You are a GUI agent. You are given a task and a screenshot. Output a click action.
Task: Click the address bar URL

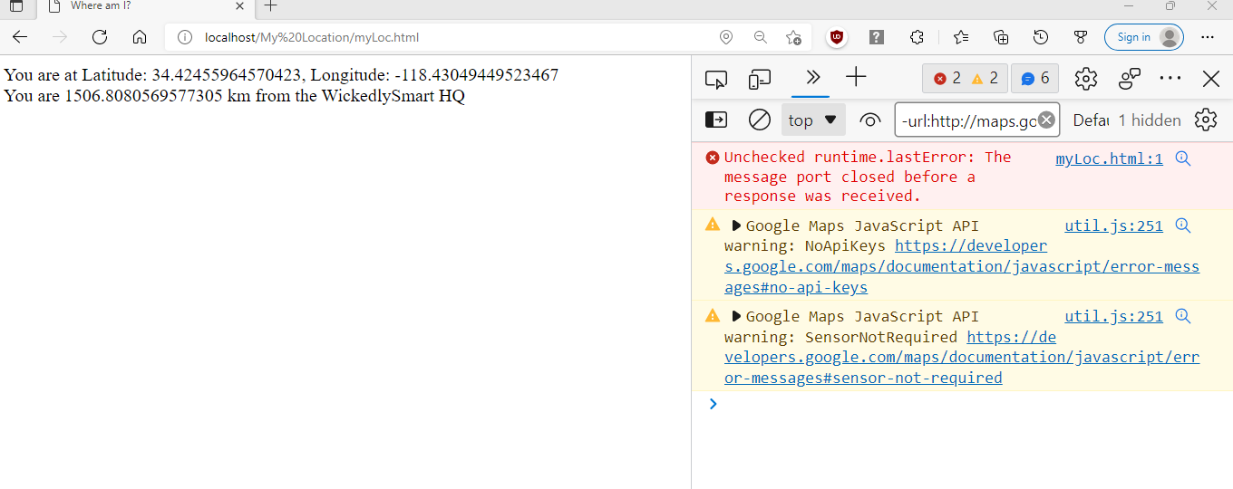[312, 37]
